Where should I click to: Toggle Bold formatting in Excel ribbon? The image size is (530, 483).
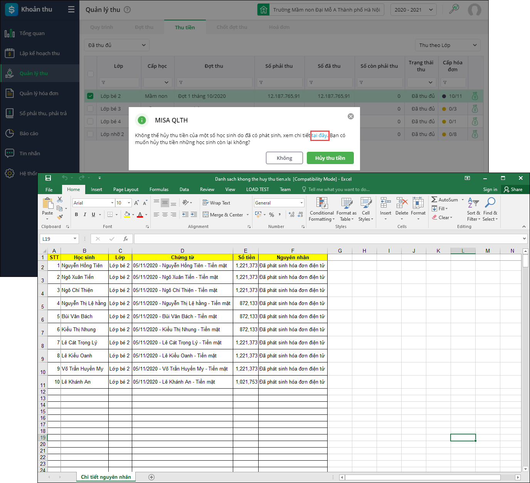76,215
